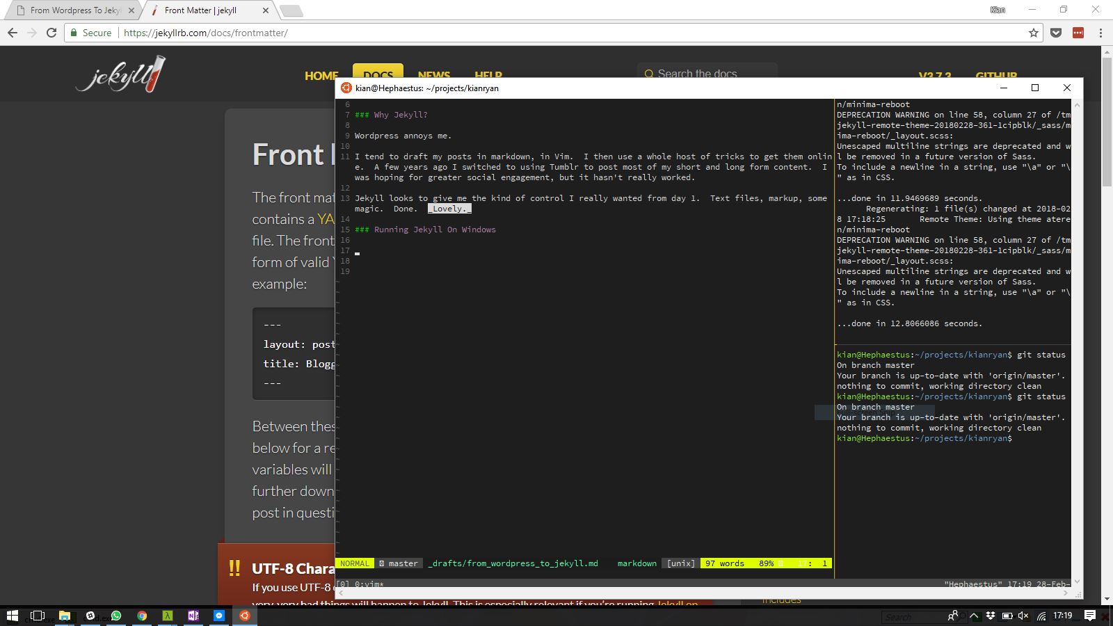Click the Ubuntu icon in terminal title bar
Viewport: 1113px width, 626px height.
click(346, 88)
